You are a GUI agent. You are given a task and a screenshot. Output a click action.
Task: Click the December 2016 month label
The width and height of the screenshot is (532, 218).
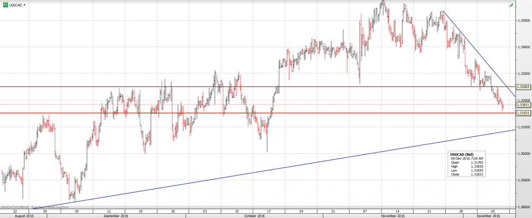(488, 215)
